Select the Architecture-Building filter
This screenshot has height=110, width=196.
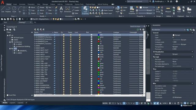click(23, 46)
